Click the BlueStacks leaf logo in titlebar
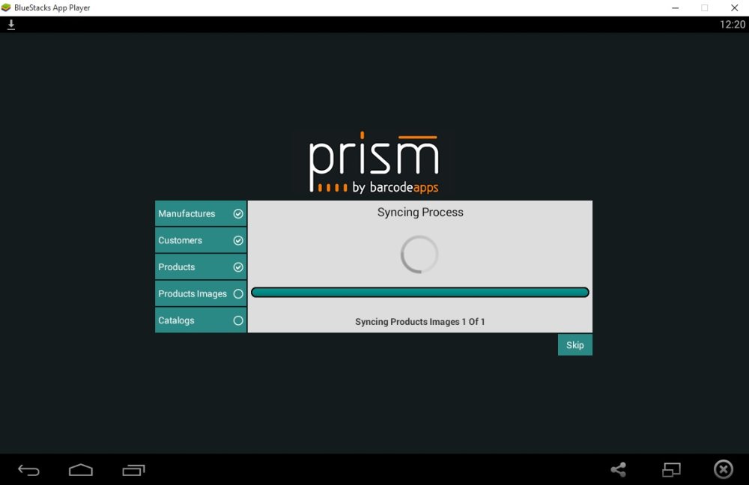Screen dimensions: 749x485 click(x=7, y=7)
